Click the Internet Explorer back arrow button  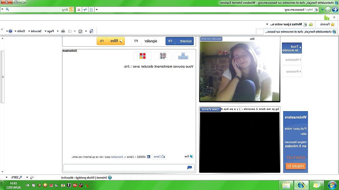(x=335, y=9)
